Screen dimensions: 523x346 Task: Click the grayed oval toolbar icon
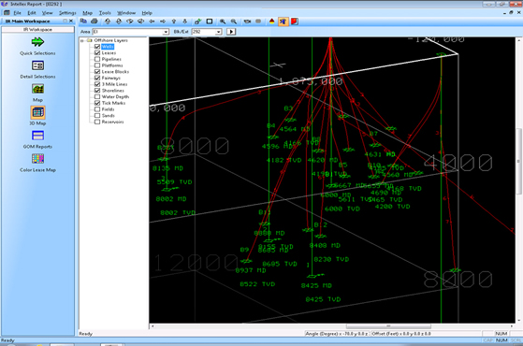click(258, 22)
